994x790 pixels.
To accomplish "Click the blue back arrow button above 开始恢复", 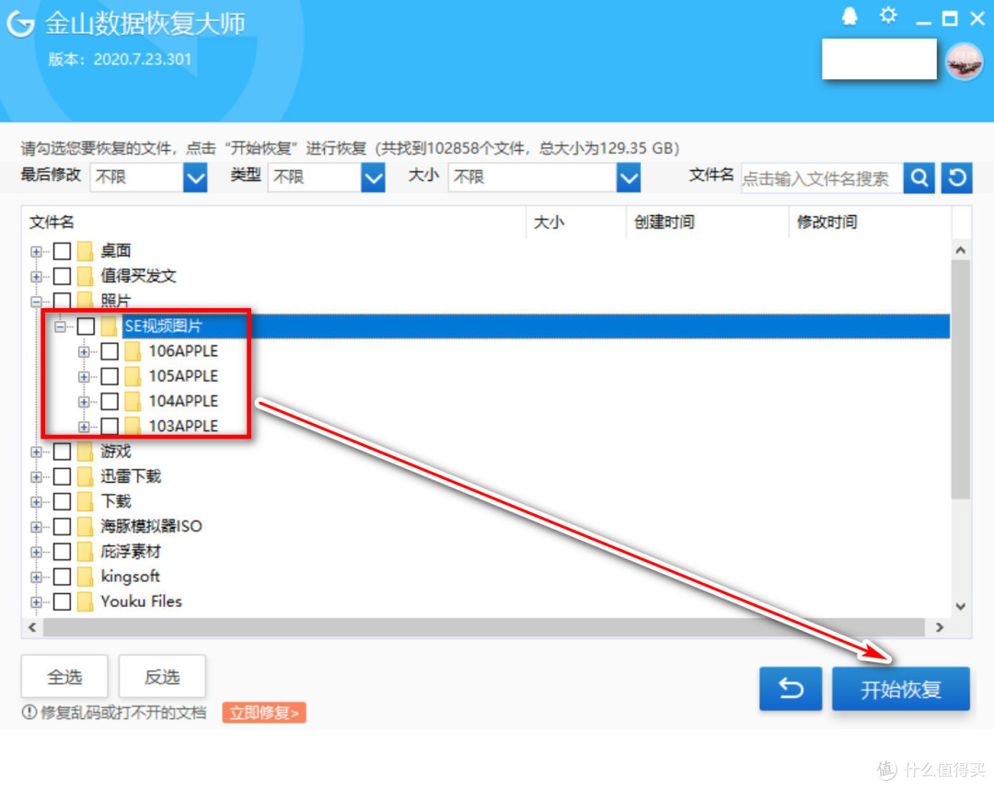I will tap(790, 688).
